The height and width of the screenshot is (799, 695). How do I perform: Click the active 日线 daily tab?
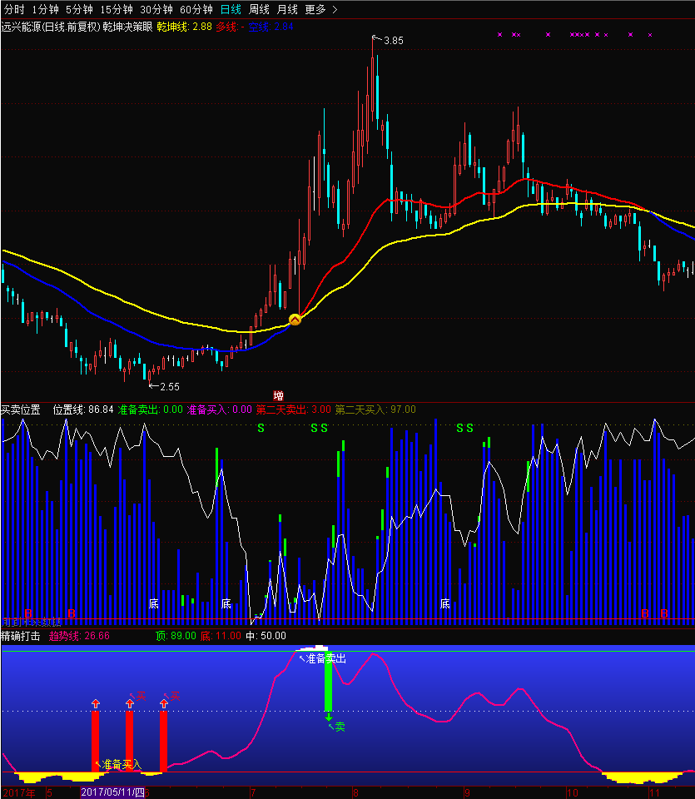tap(231, 9)
